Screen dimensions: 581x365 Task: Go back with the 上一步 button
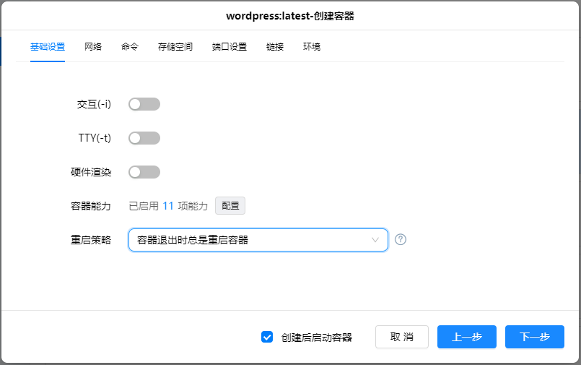tap(467, 337)
